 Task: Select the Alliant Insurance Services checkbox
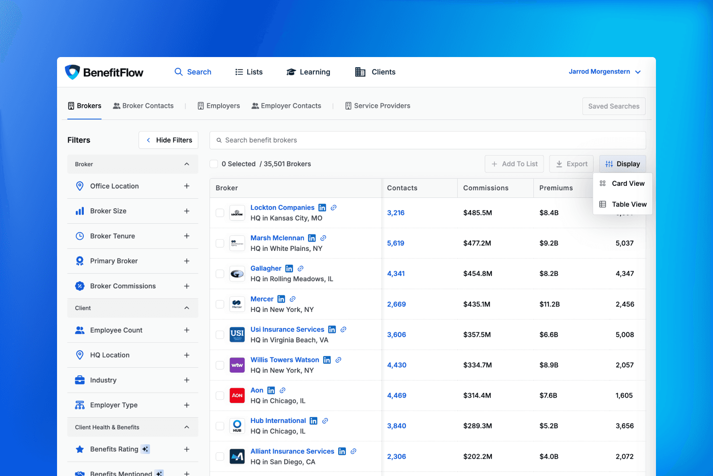click(x=220, y=456)
